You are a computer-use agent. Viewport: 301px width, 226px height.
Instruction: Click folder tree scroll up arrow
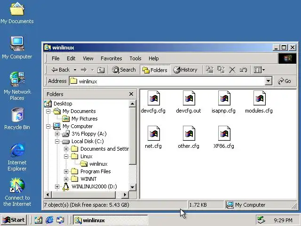click(133, 104)
